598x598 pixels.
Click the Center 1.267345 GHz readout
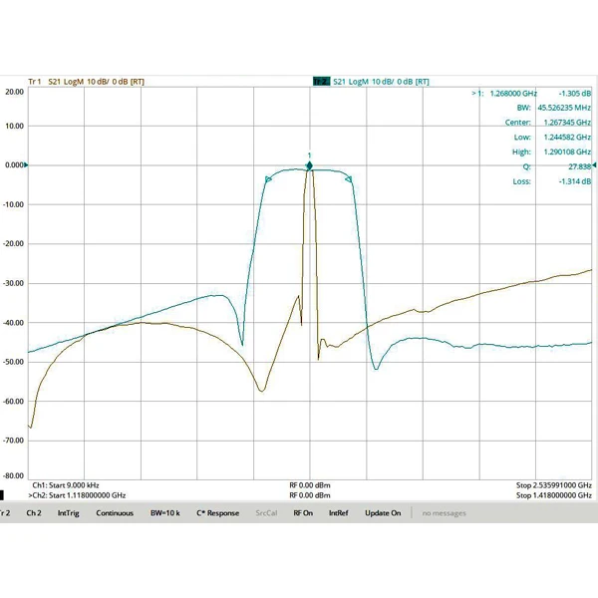(x=548, y=123)
